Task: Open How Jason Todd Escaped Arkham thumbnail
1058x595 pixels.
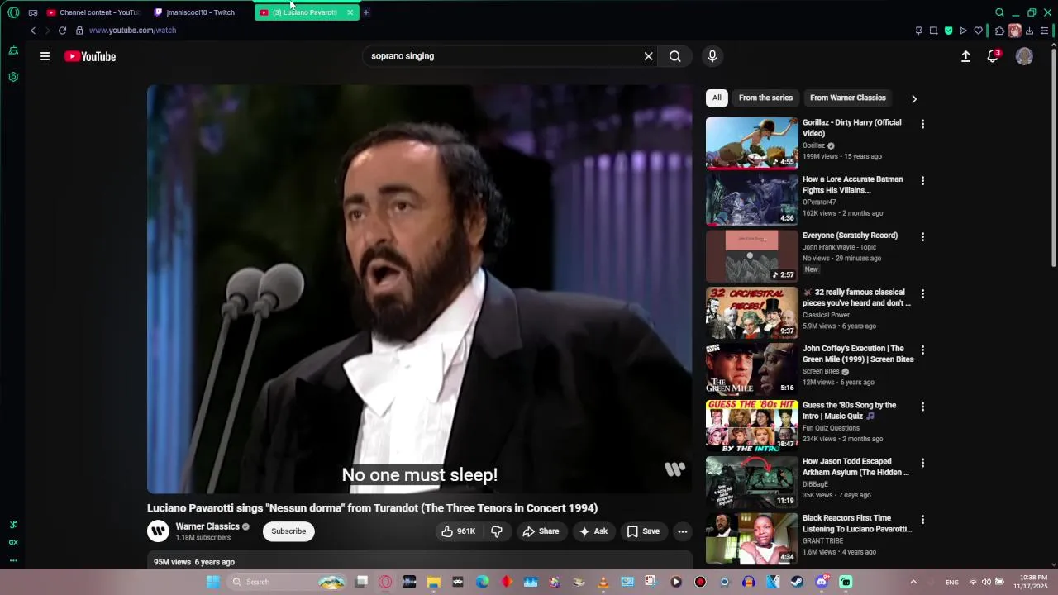Action: (x=751, y=482)
